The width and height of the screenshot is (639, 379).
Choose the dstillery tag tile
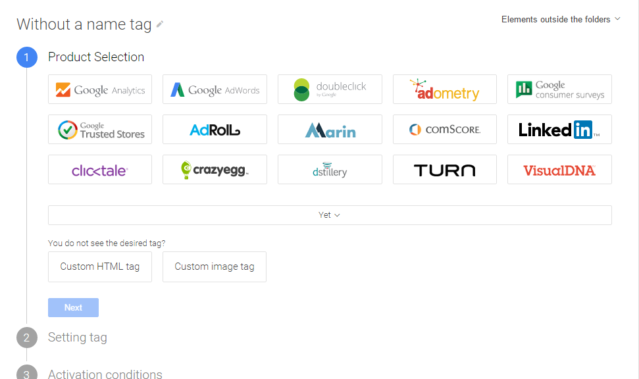click(x=330, y=170)
